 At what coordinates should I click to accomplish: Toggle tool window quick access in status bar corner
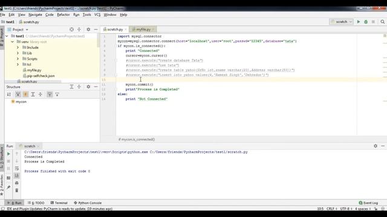point(2,209)
